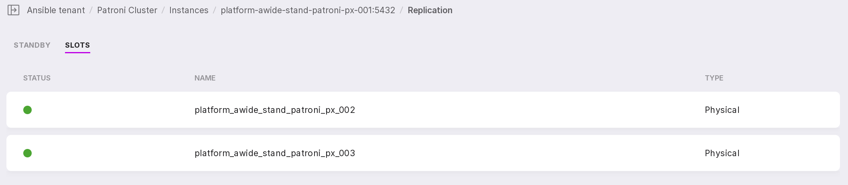This screenshot has height=185, width=848.
Task: Open Patroni Cluster breadcrumb link
Action: [x=127, y=10]
